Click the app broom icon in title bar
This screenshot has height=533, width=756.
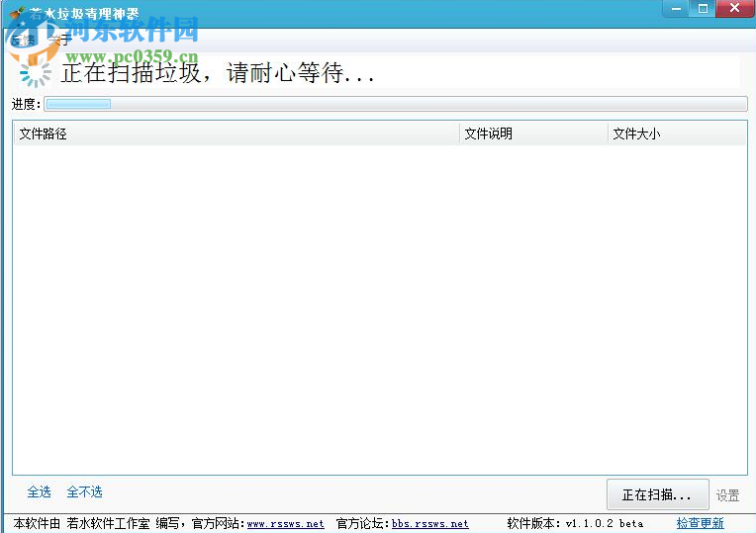pyautogui.click(x=18, y=14)
